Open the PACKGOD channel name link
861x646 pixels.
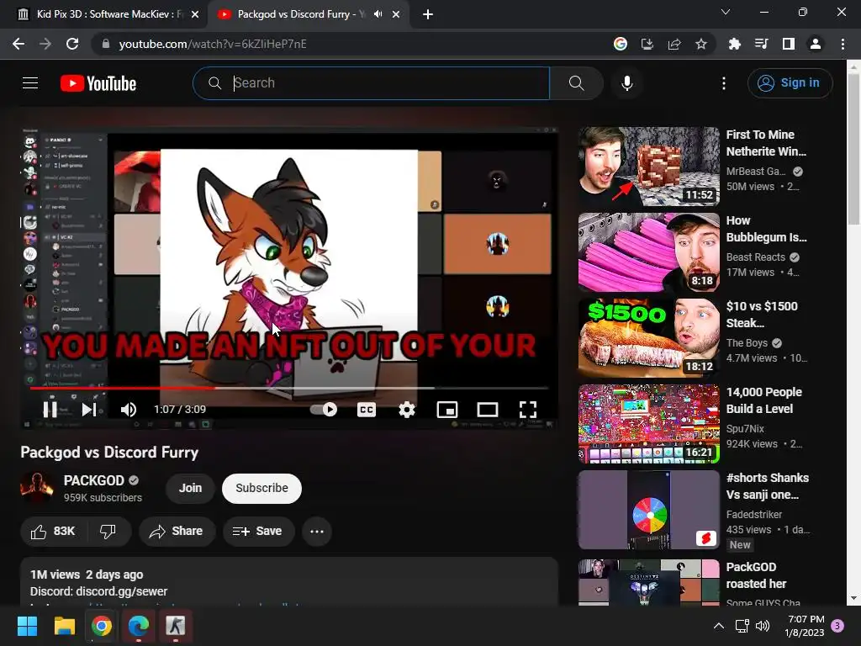94,480
